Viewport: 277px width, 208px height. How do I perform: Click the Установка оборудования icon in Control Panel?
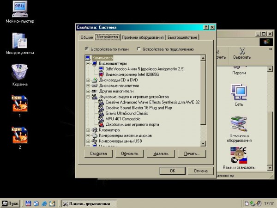coord(239,124)
